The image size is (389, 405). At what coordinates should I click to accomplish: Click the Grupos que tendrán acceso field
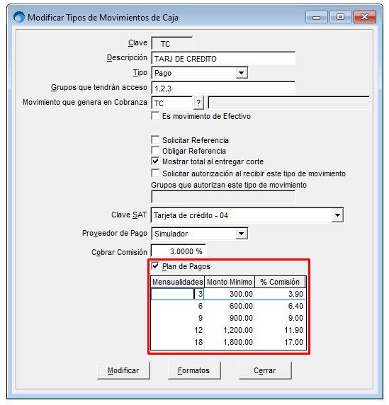(223, 89)
